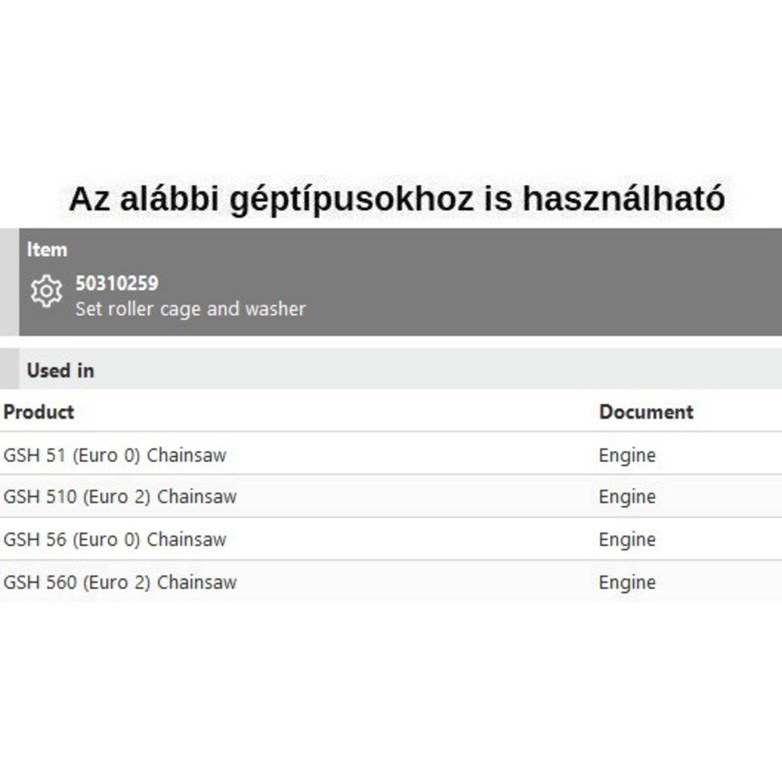The image size is (782, 782).
Task: Open Engine document for GSH 56 row
Action: tap(627, 540)
